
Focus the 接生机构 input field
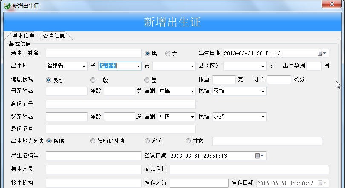pyautogui.click(x=94, y=183)
